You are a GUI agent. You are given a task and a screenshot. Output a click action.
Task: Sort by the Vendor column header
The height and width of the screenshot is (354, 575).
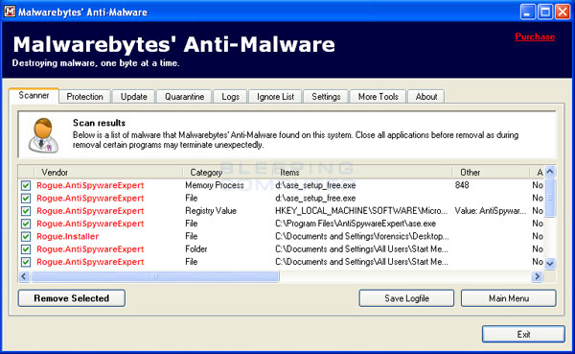[108, 173]
